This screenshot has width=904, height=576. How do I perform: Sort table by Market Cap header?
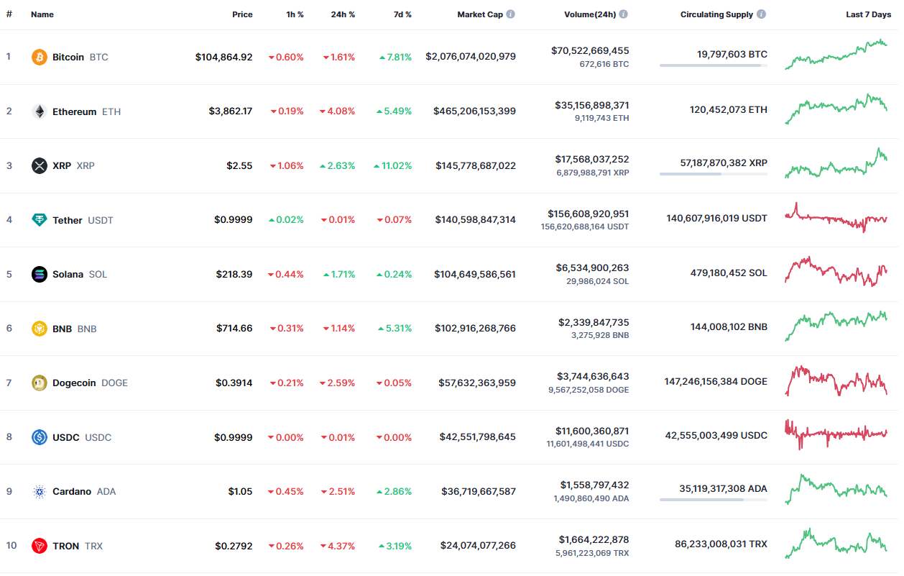[480, 14]
